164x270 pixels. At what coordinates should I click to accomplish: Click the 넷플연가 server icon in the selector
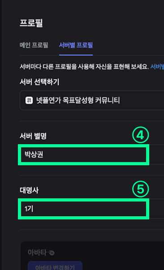pyautogui.click(x=29, y=100)
